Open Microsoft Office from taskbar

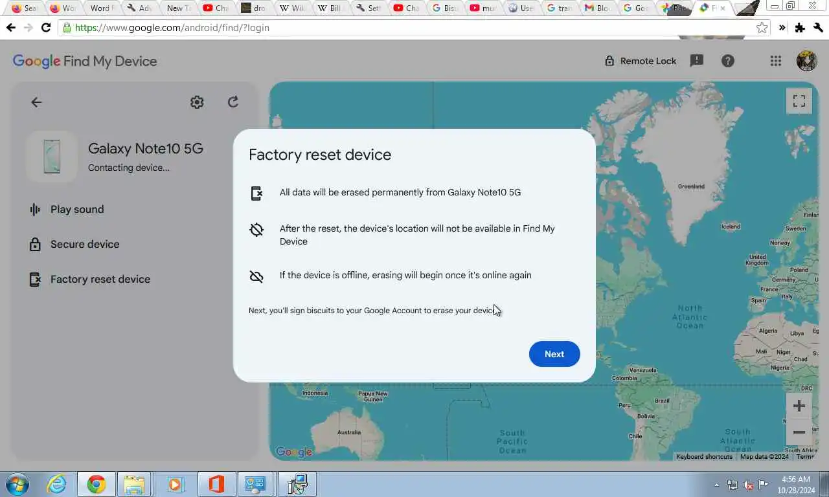[x=217, y=484]
